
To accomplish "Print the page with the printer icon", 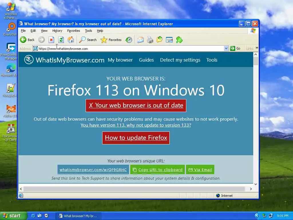I will [150, 40].
